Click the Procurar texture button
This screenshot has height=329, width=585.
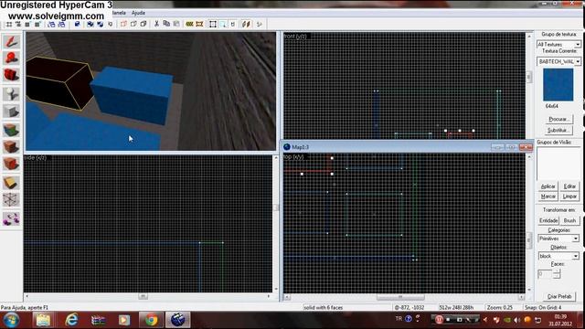click(558, 120)
